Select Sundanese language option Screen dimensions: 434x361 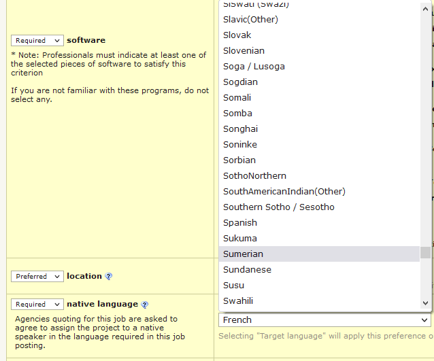pyautogui.click(x=319, y=269)
